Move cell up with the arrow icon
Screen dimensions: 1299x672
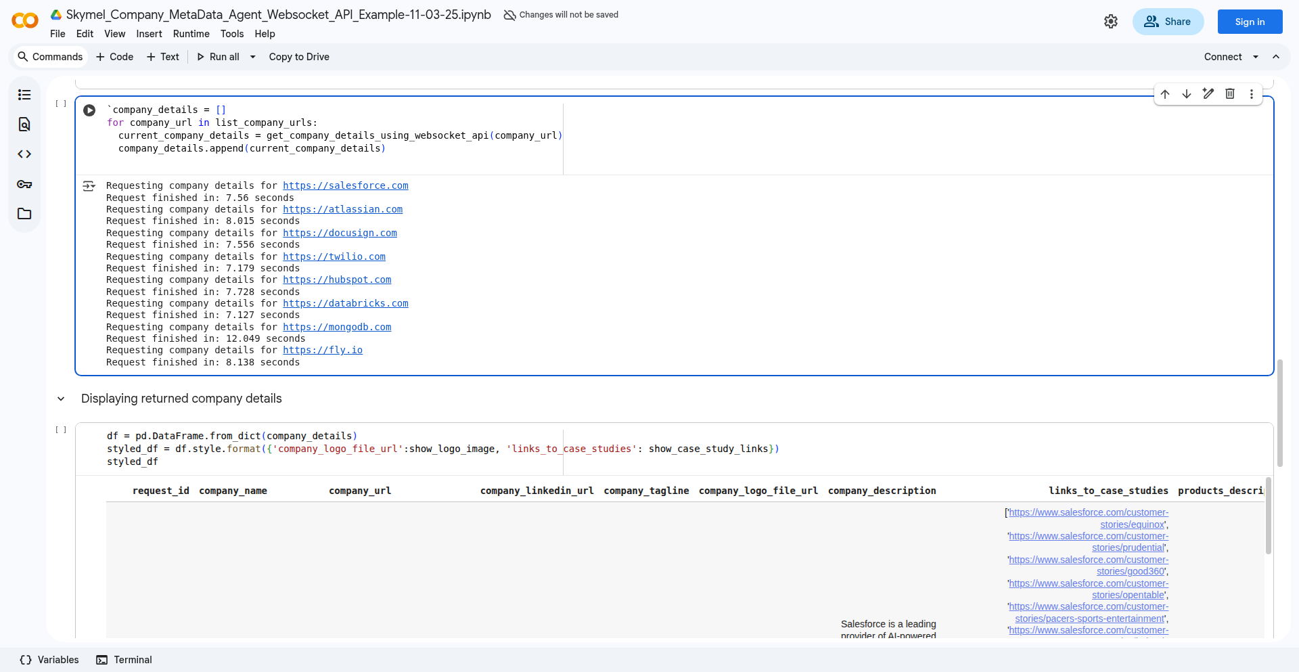tap(1165, 94)
